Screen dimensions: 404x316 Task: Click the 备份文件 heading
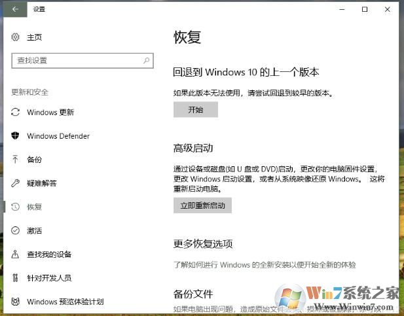tap(193, 294)
